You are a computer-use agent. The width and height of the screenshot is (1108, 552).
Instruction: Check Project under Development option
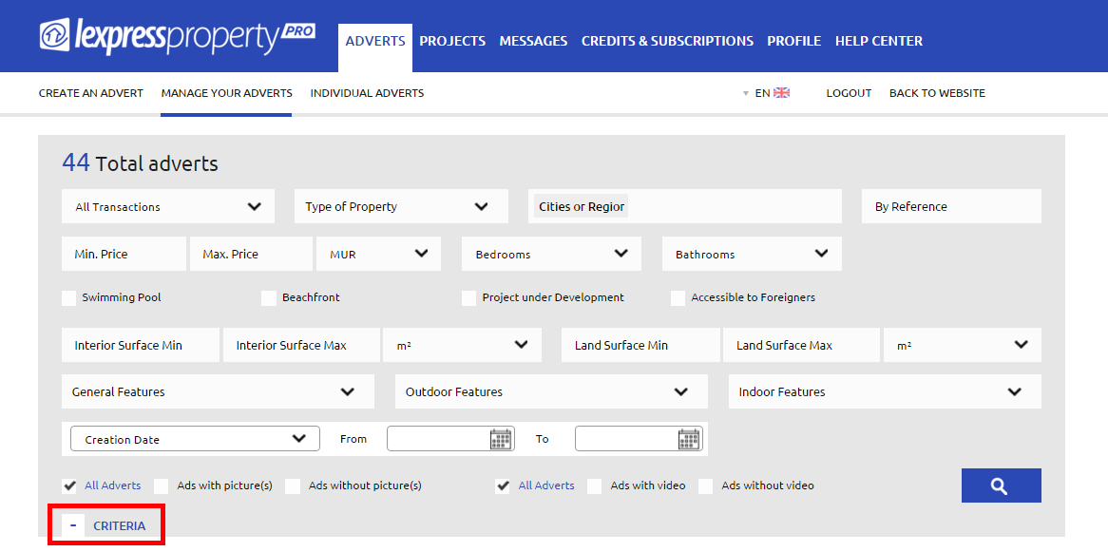pyautogui.click(x=468, y=297)
